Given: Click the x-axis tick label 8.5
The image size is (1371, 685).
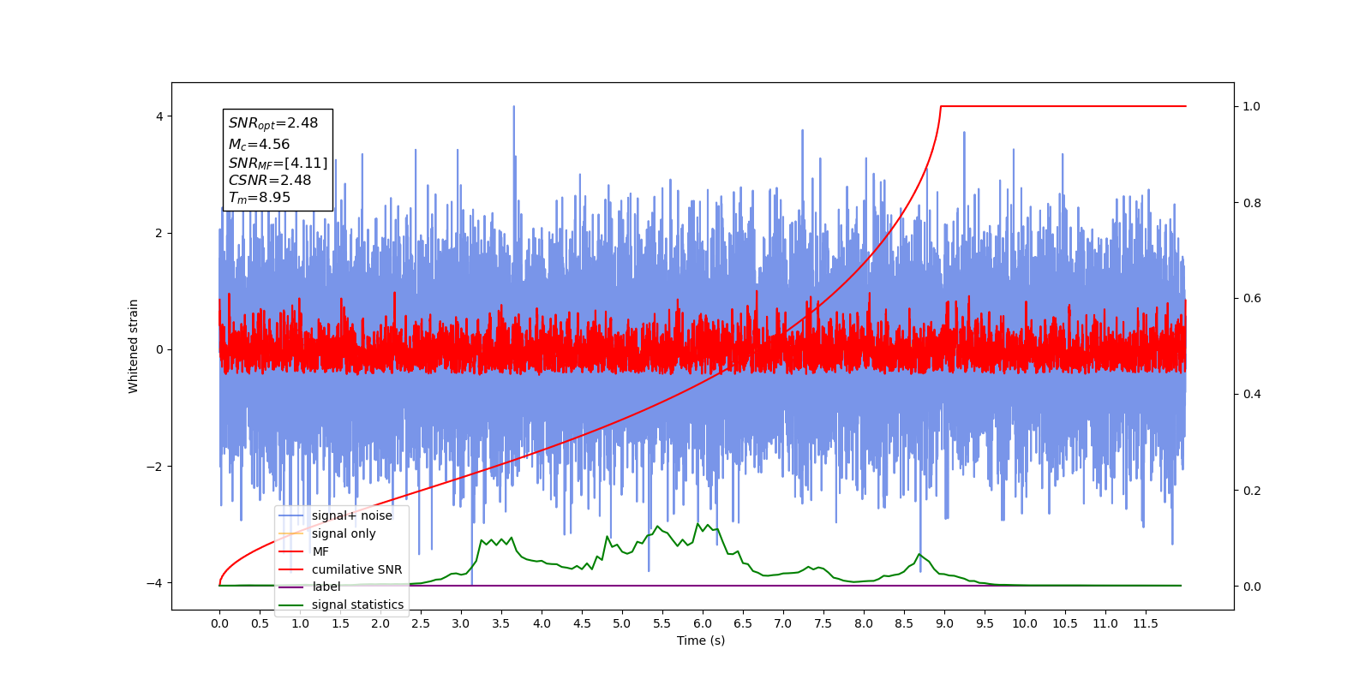Looking at the screenshot, I should pos(904,623).
